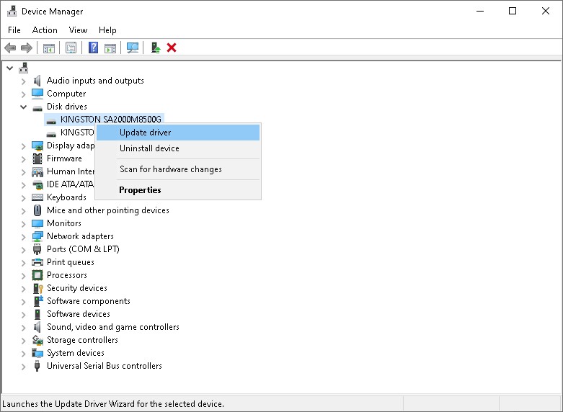Click the Monitors category icon

click(x=37, y=223)
